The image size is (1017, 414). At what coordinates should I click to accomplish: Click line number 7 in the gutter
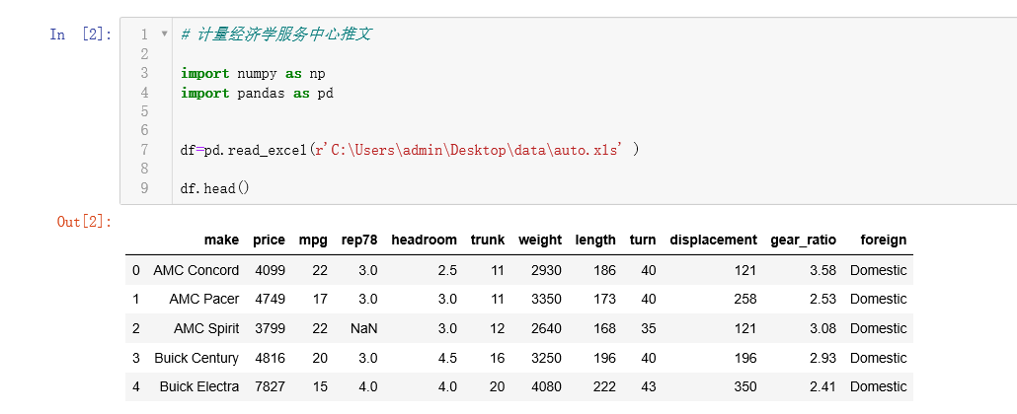[x=144, y=150]
